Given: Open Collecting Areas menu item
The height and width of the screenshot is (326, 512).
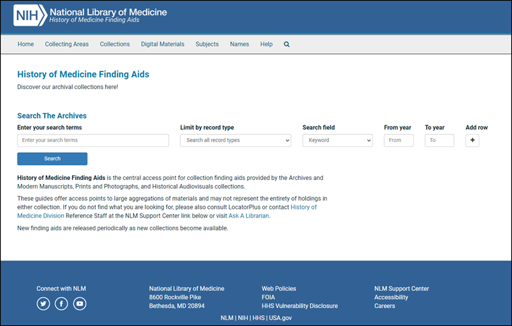Looking at the screenshot, I should (x=67, y=44).
